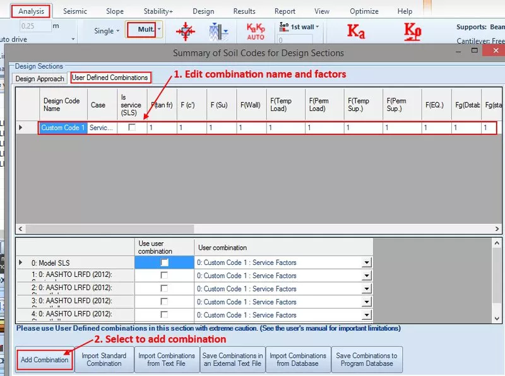Open the Seismic menu
This screenshot has height=376, width=505.
[76, 10]
